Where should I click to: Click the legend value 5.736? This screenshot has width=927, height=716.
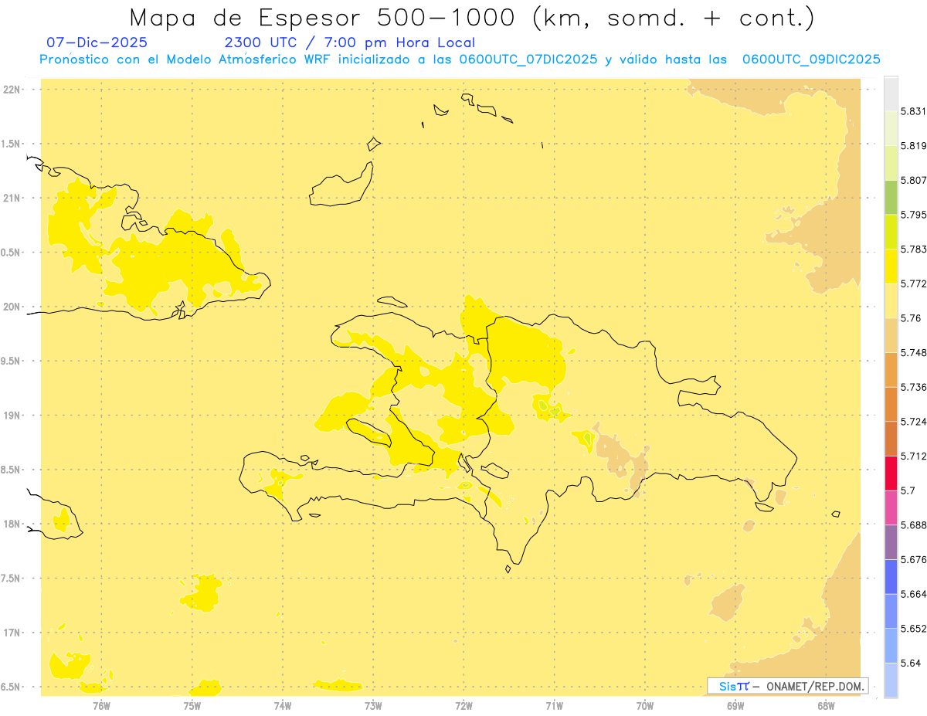coord(914,387)
